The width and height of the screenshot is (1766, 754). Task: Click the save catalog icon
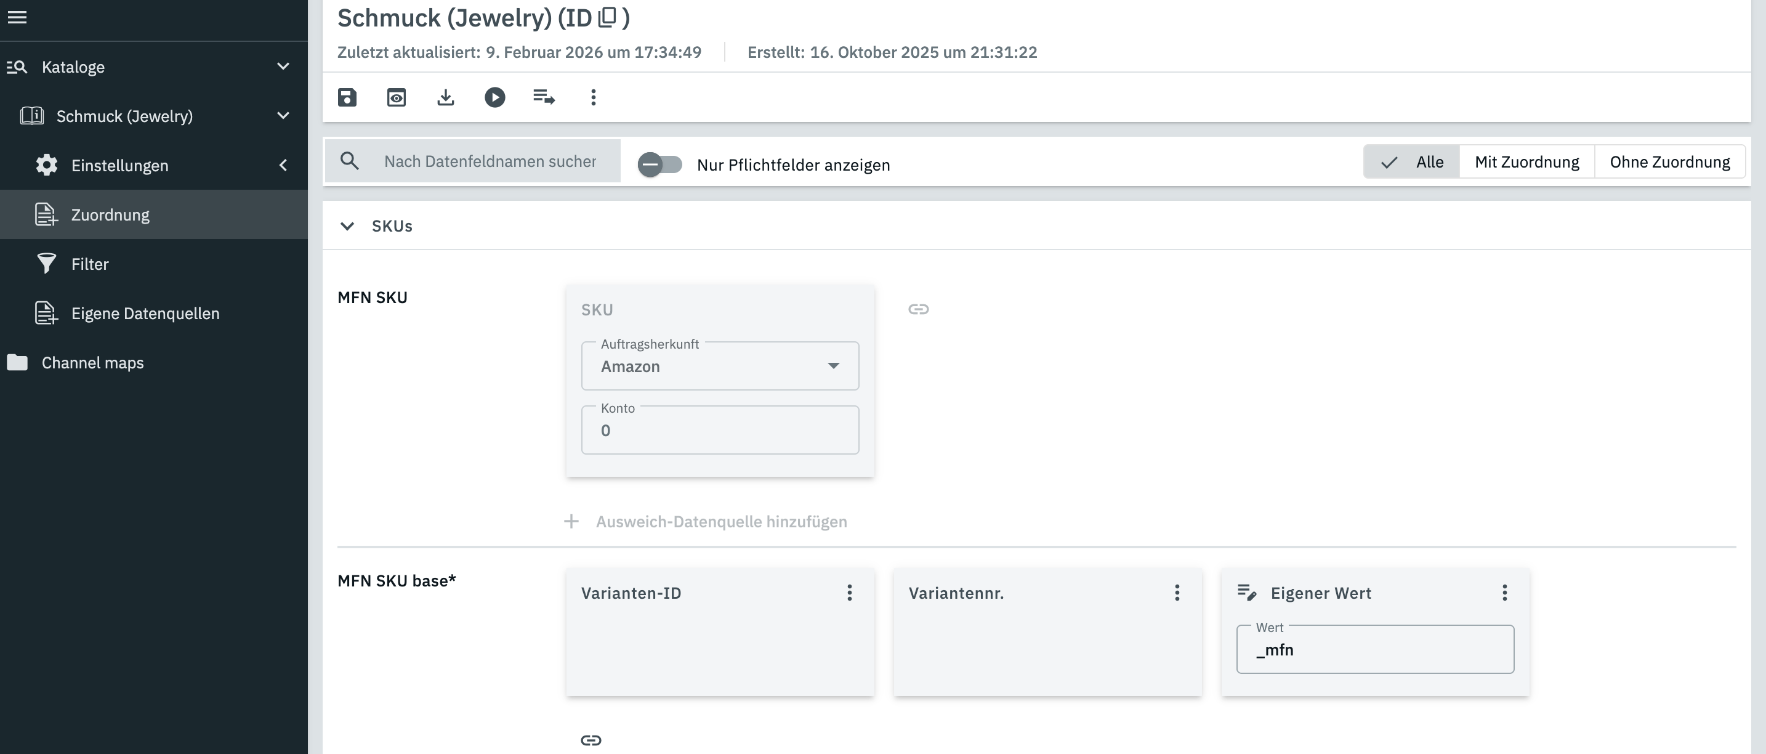(347, 97)
